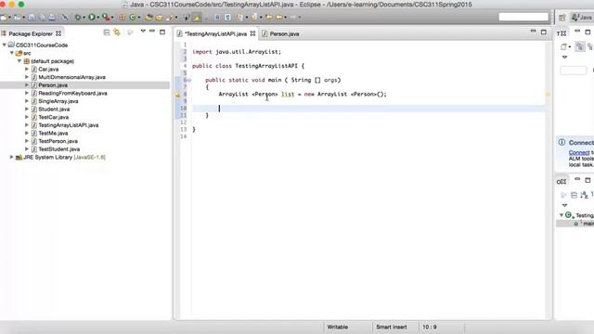Click the Quick Access search field

click(x=523, y=17)
